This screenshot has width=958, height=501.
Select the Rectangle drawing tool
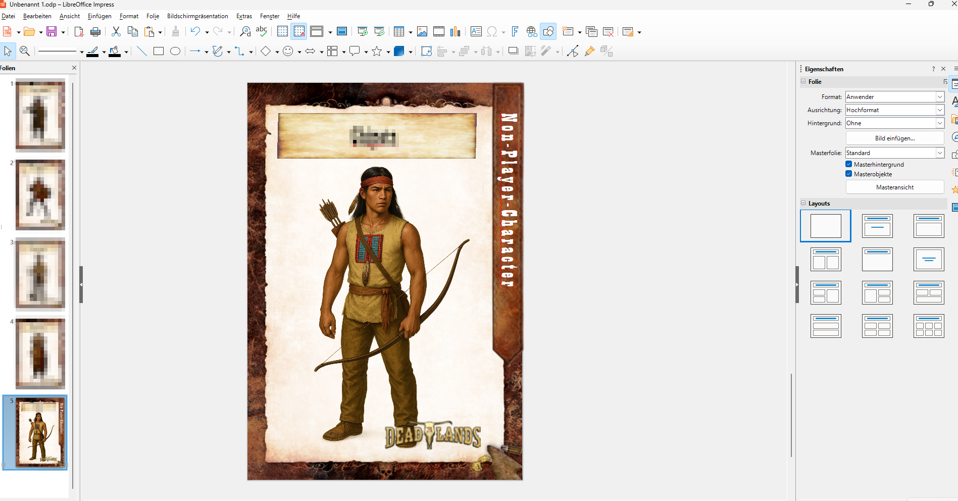[158, 52]
